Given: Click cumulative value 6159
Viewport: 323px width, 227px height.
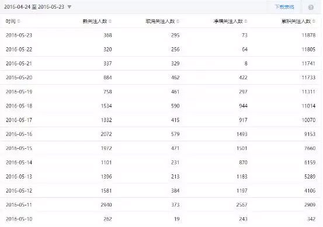Looking at the screenshot, I should (x=310, y=163).
